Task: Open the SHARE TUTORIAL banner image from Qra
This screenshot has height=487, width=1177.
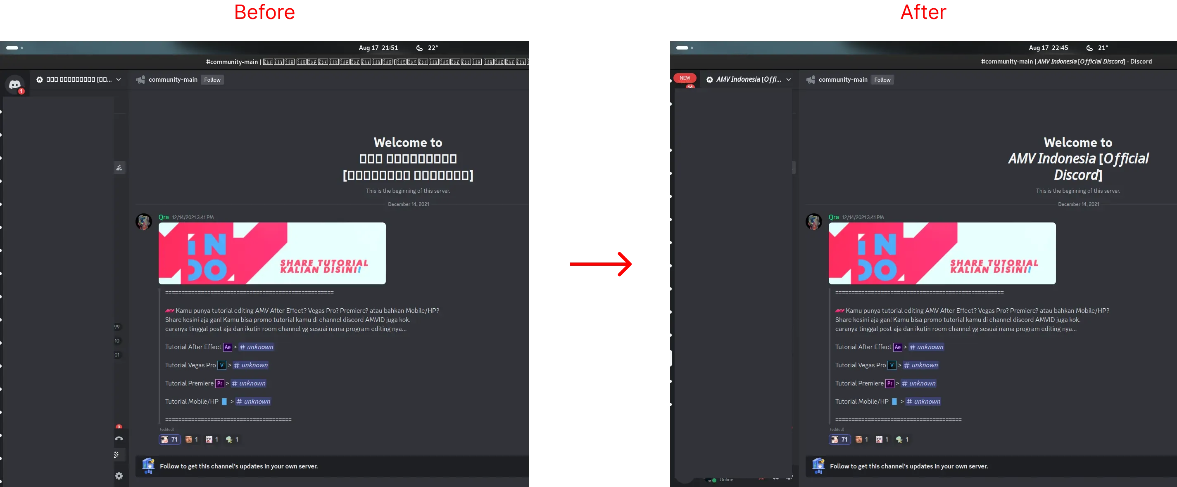Action: (x=272, y=253)
